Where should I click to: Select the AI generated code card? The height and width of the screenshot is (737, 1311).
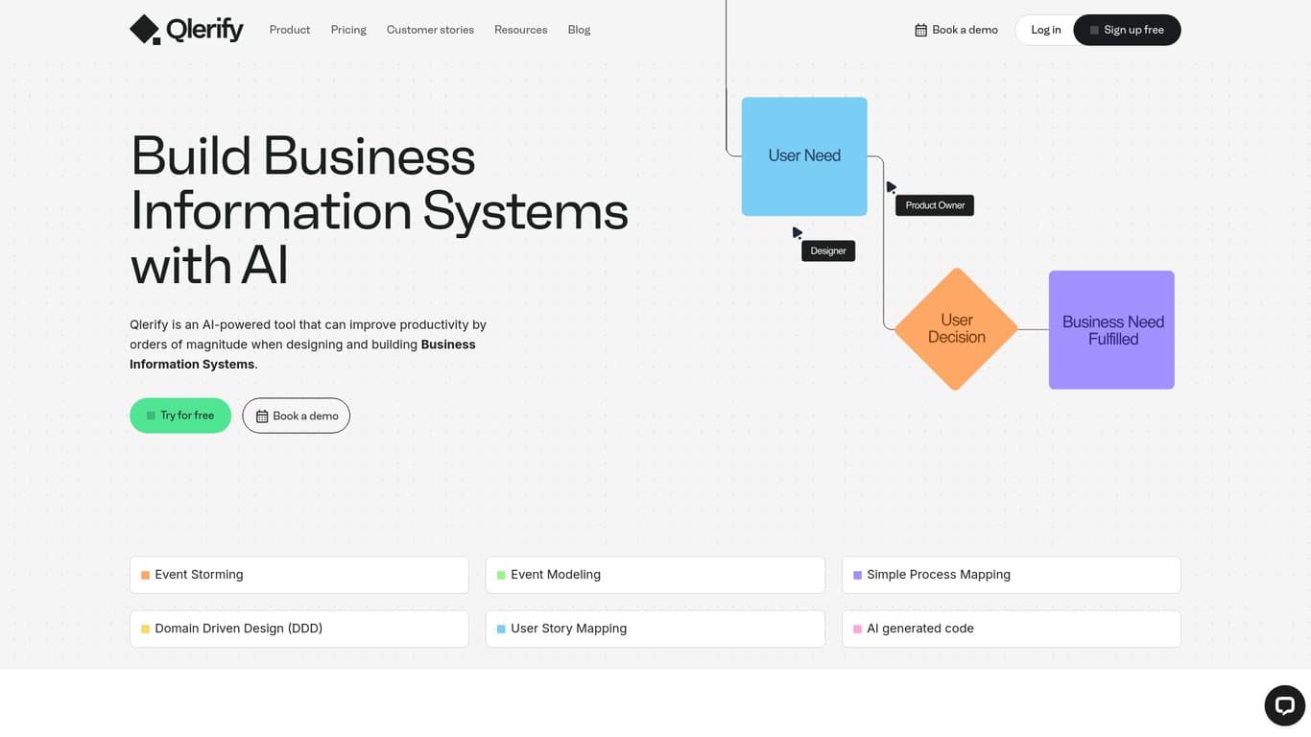(1011, 629)
